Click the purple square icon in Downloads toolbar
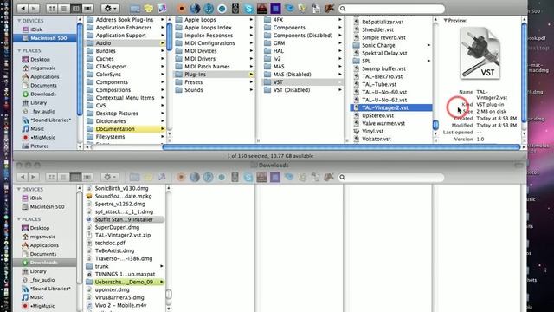The image size is (554, 312). click(x=275, y=177)
